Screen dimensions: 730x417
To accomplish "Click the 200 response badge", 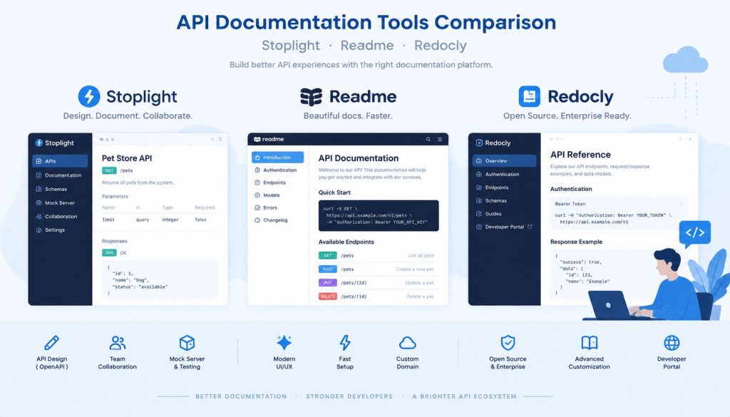I will point(109,253).
